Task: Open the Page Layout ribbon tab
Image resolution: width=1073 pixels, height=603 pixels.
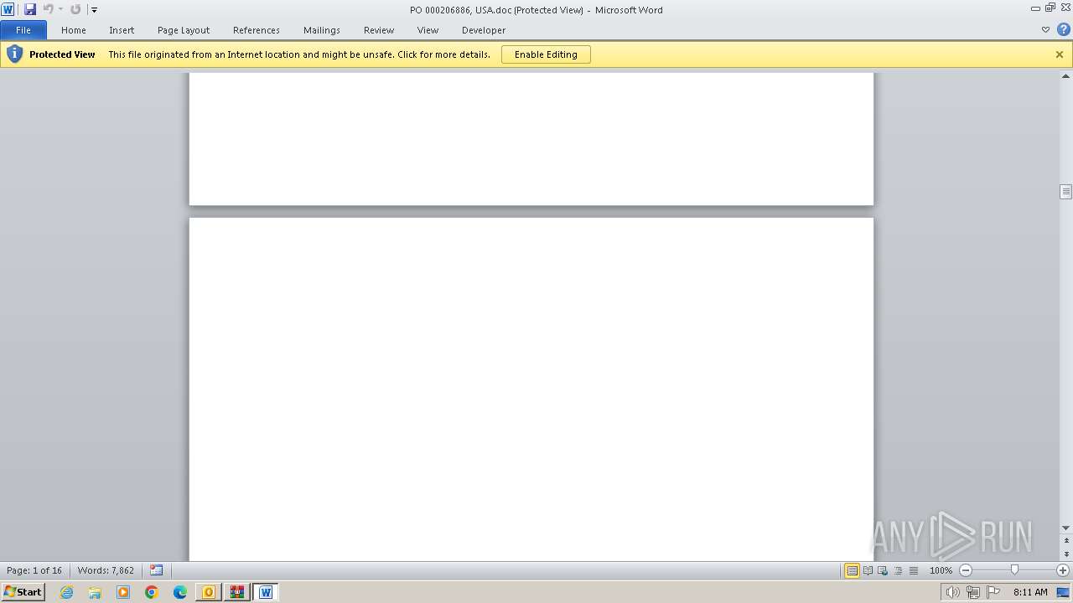Action: [184, 30]
